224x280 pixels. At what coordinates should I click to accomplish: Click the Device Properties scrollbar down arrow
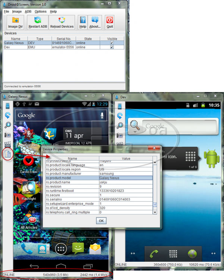point(155,212)
